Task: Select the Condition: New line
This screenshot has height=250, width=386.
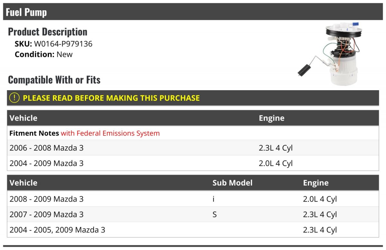Action: point(44,54)
